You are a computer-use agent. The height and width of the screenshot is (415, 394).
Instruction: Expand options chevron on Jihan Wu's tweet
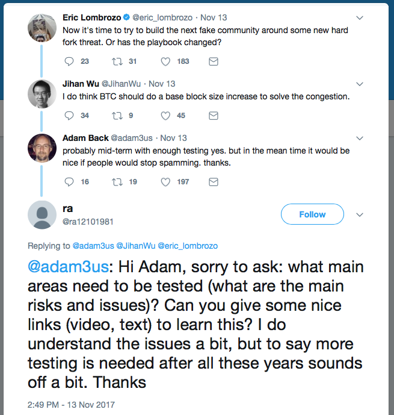click(x=360, y=84)
